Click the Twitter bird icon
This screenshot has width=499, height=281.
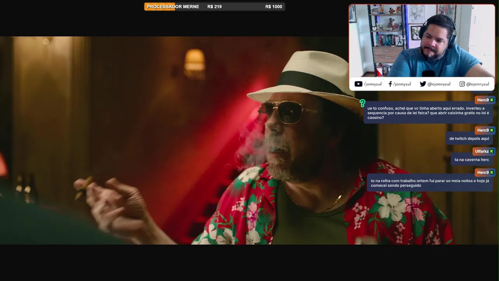423,84
